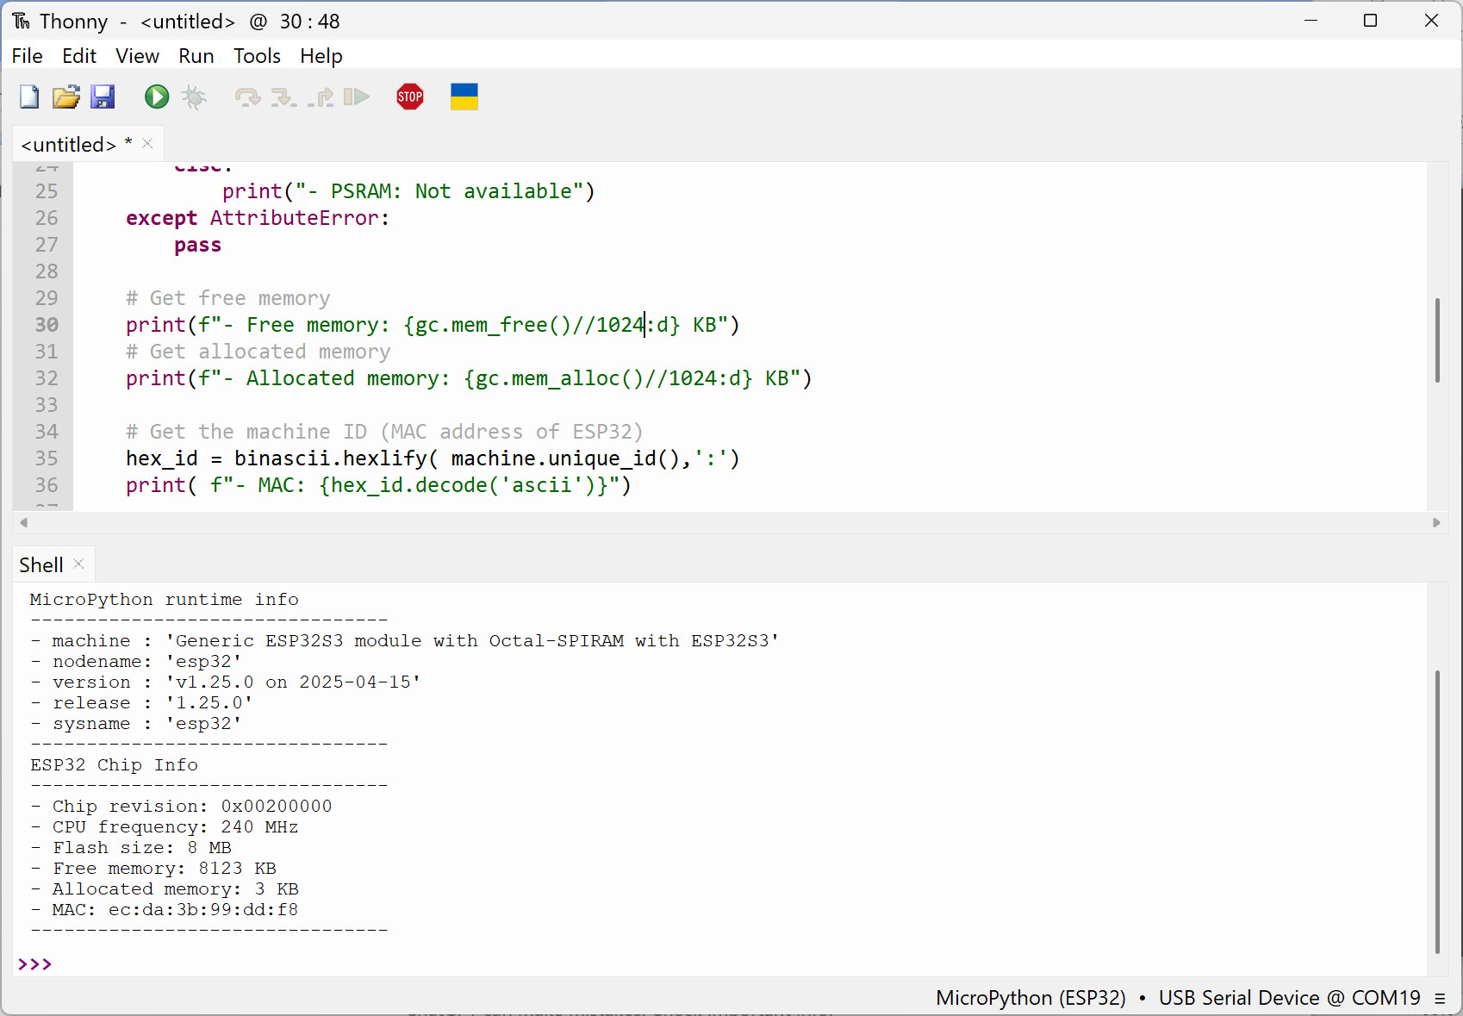
Task: Click 'MicroPython runtime info' heading in shell
Action: pyautogui.click(x=165, y=600)
